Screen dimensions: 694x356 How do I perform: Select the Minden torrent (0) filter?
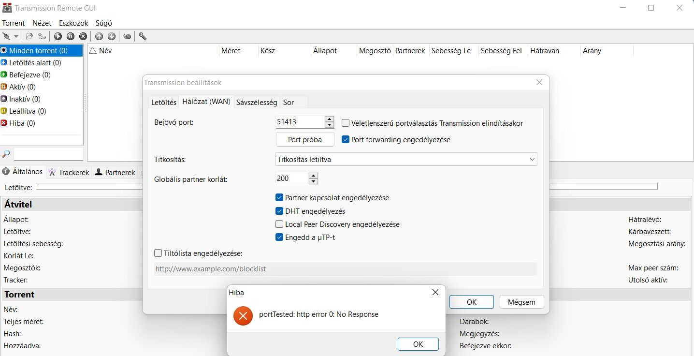42,50
